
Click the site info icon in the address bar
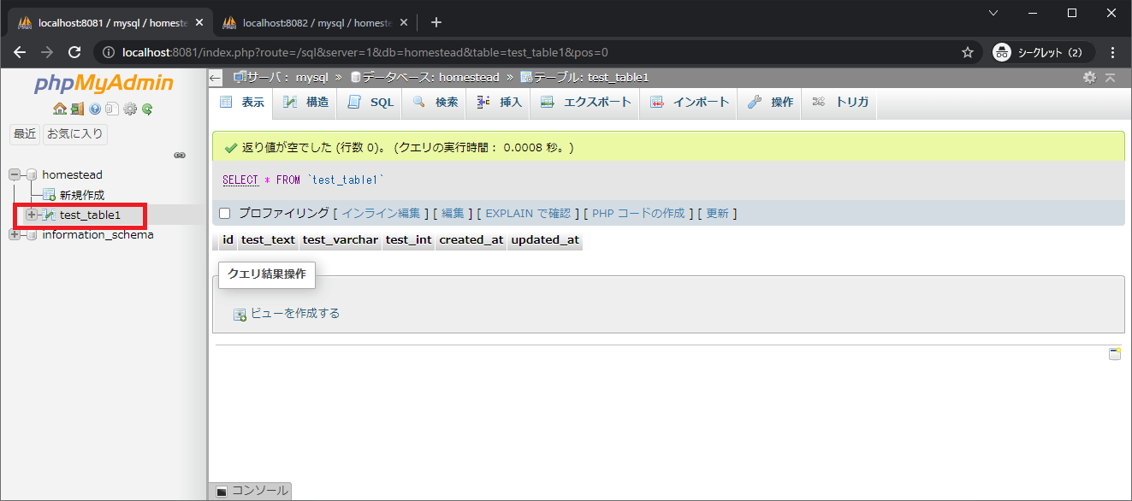tap(109, 52)
